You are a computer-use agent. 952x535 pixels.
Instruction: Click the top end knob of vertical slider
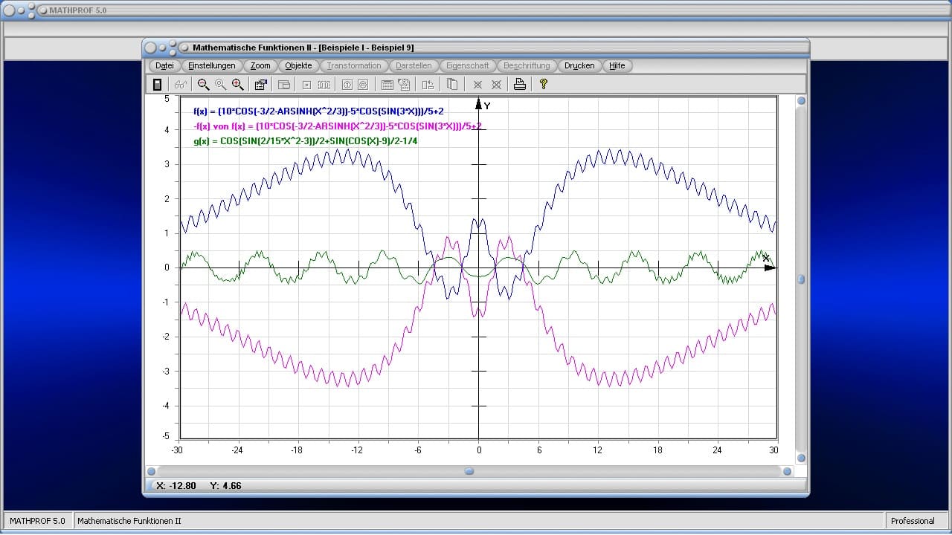coord(801,101)
